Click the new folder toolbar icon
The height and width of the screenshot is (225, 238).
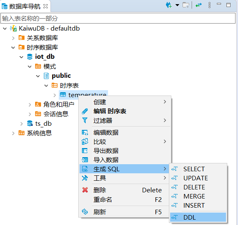click(x=185, y=5)
